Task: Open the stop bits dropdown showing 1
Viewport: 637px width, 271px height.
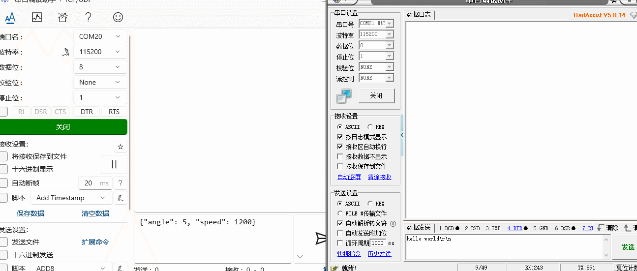Action: point(100,97)
